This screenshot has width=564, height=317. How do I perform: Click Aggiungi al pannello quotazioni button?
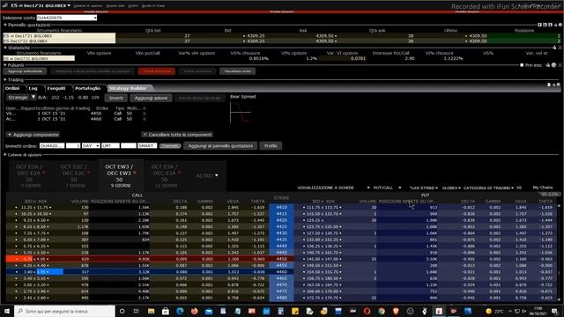220,145
